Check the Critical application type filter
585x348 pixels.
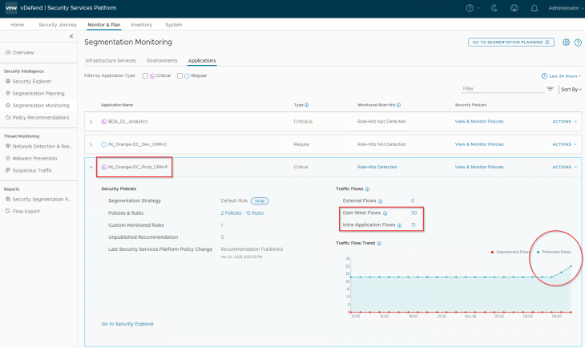144,75
